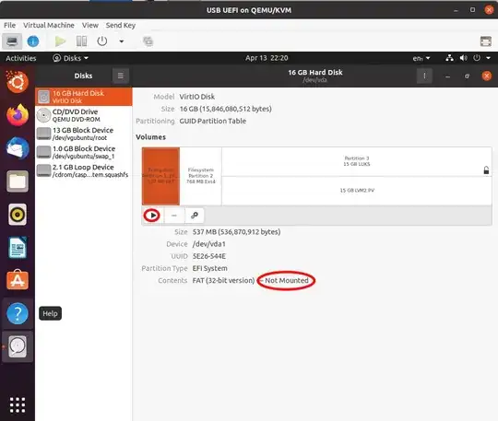Select CD/DVD Drive QEMU DVD-ROM
Screen dimensions: 498x421
pyautogui.click(x=84, y=115)
